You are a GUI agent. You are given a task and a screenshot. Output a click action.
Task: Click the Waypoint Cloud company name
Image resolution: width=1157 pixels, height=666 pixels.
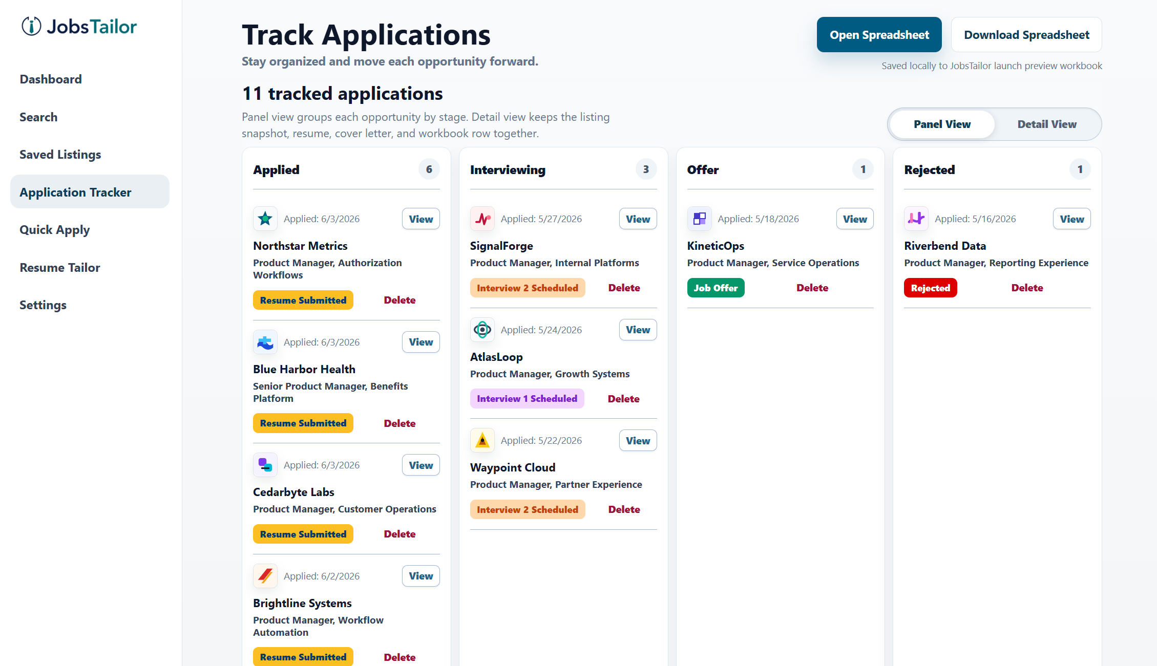pos(513,467)
